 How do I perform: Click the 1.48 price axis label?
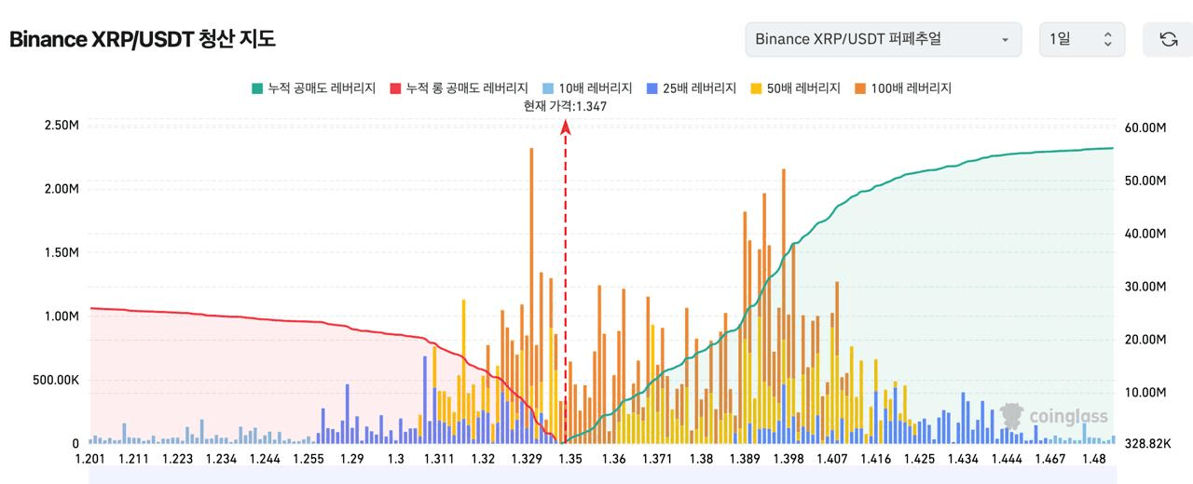(1093, 459)
